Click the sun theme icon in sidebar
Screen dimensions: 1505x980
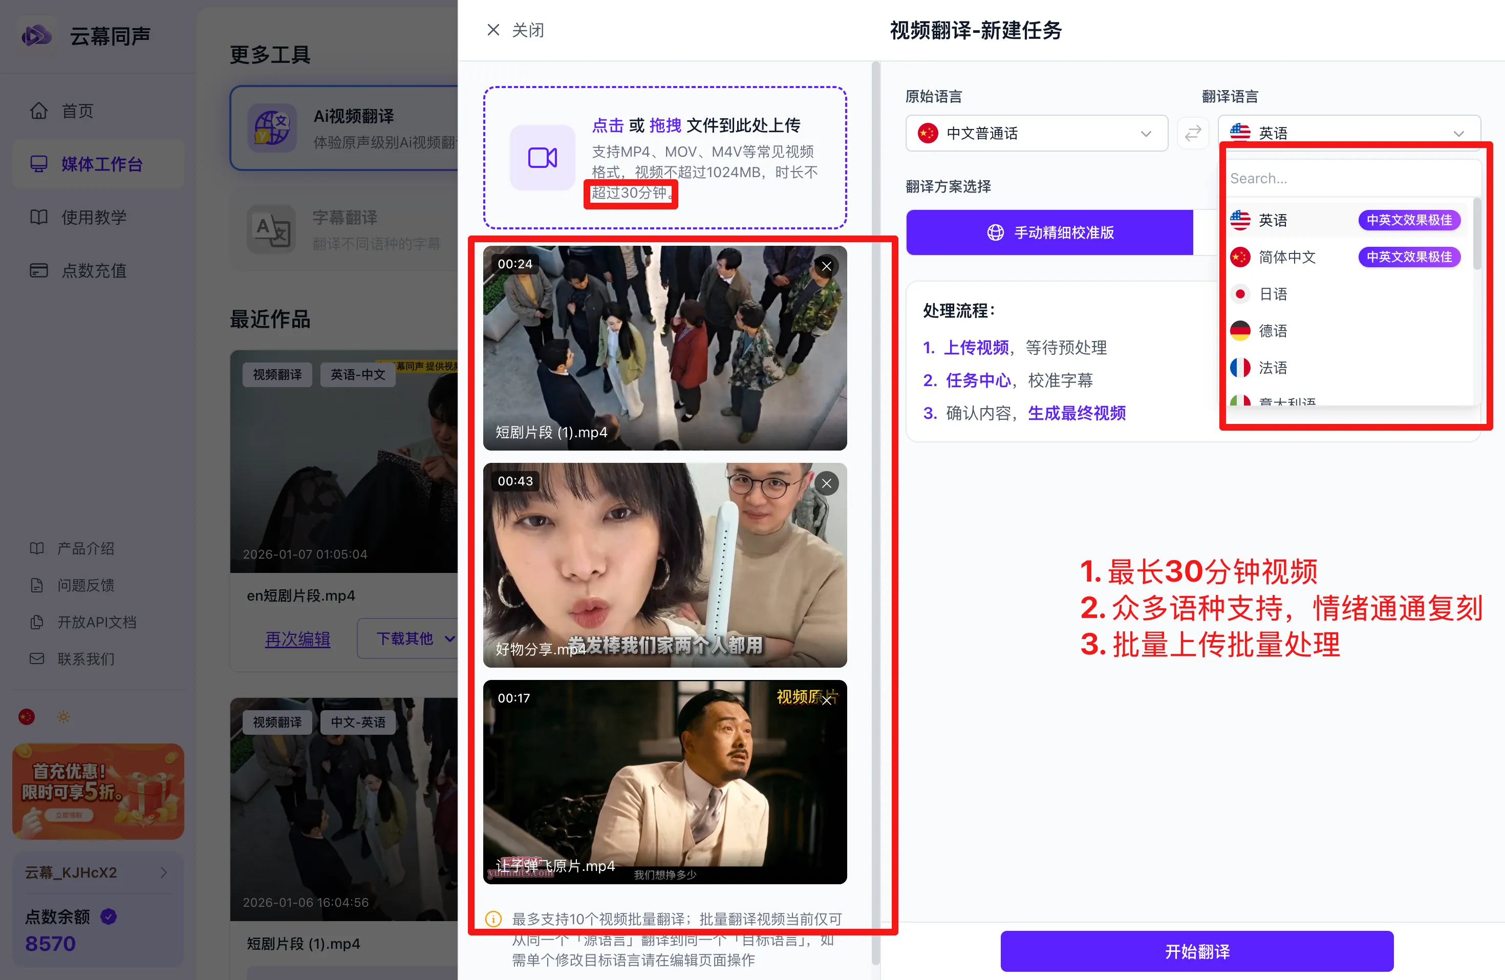[x=63, y=717]
